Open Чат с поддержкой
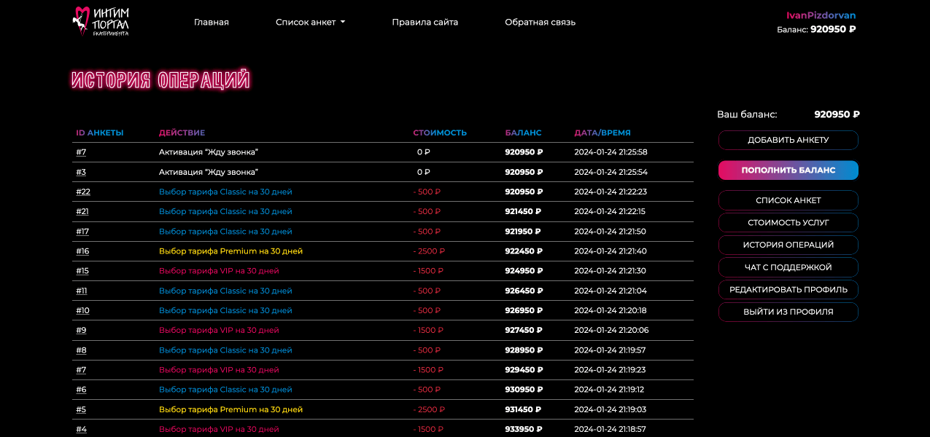Screen dimensions: 930x437 click(788, 267)
